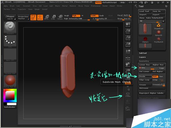Screen dimensions: 171x128
Task: Open the Material menu
Action: 73,6
